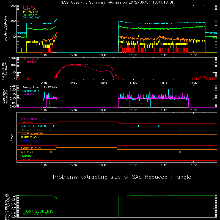Click the ATTENUATOR_STATE flag label
Image resolution: width=220 pixels, height=220 pixels.
click(x=33, y=119)
